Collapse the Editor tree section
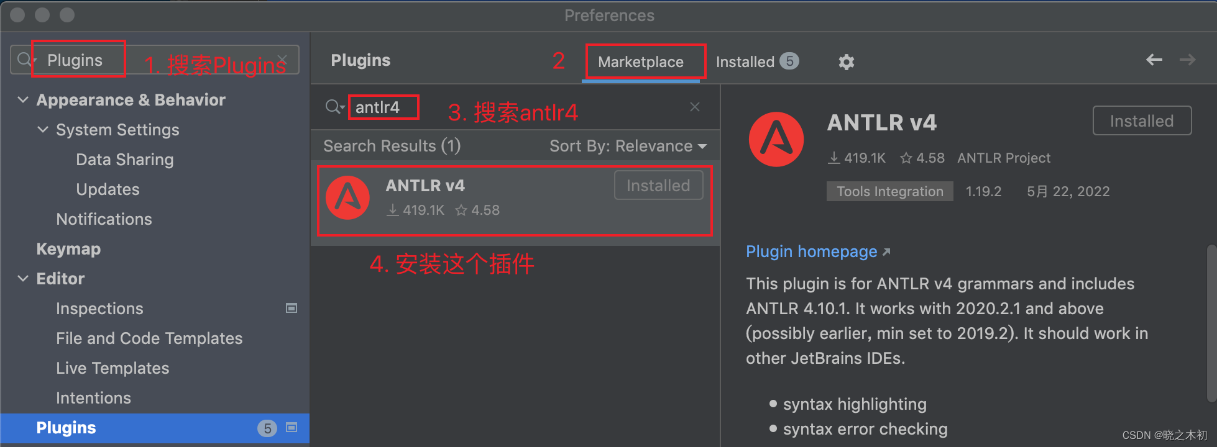This screenshot has width=1217, height=447. coord(23,278)
